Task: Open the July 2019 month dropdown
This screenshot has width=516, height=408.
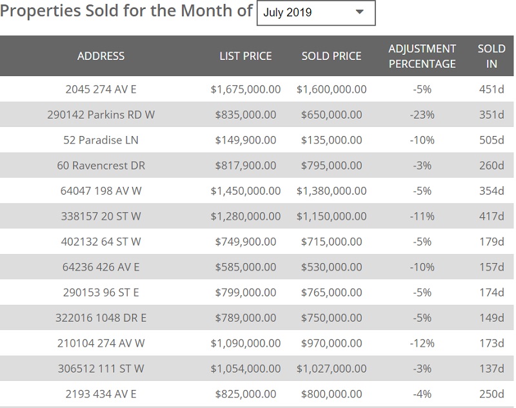Action: 315,13
